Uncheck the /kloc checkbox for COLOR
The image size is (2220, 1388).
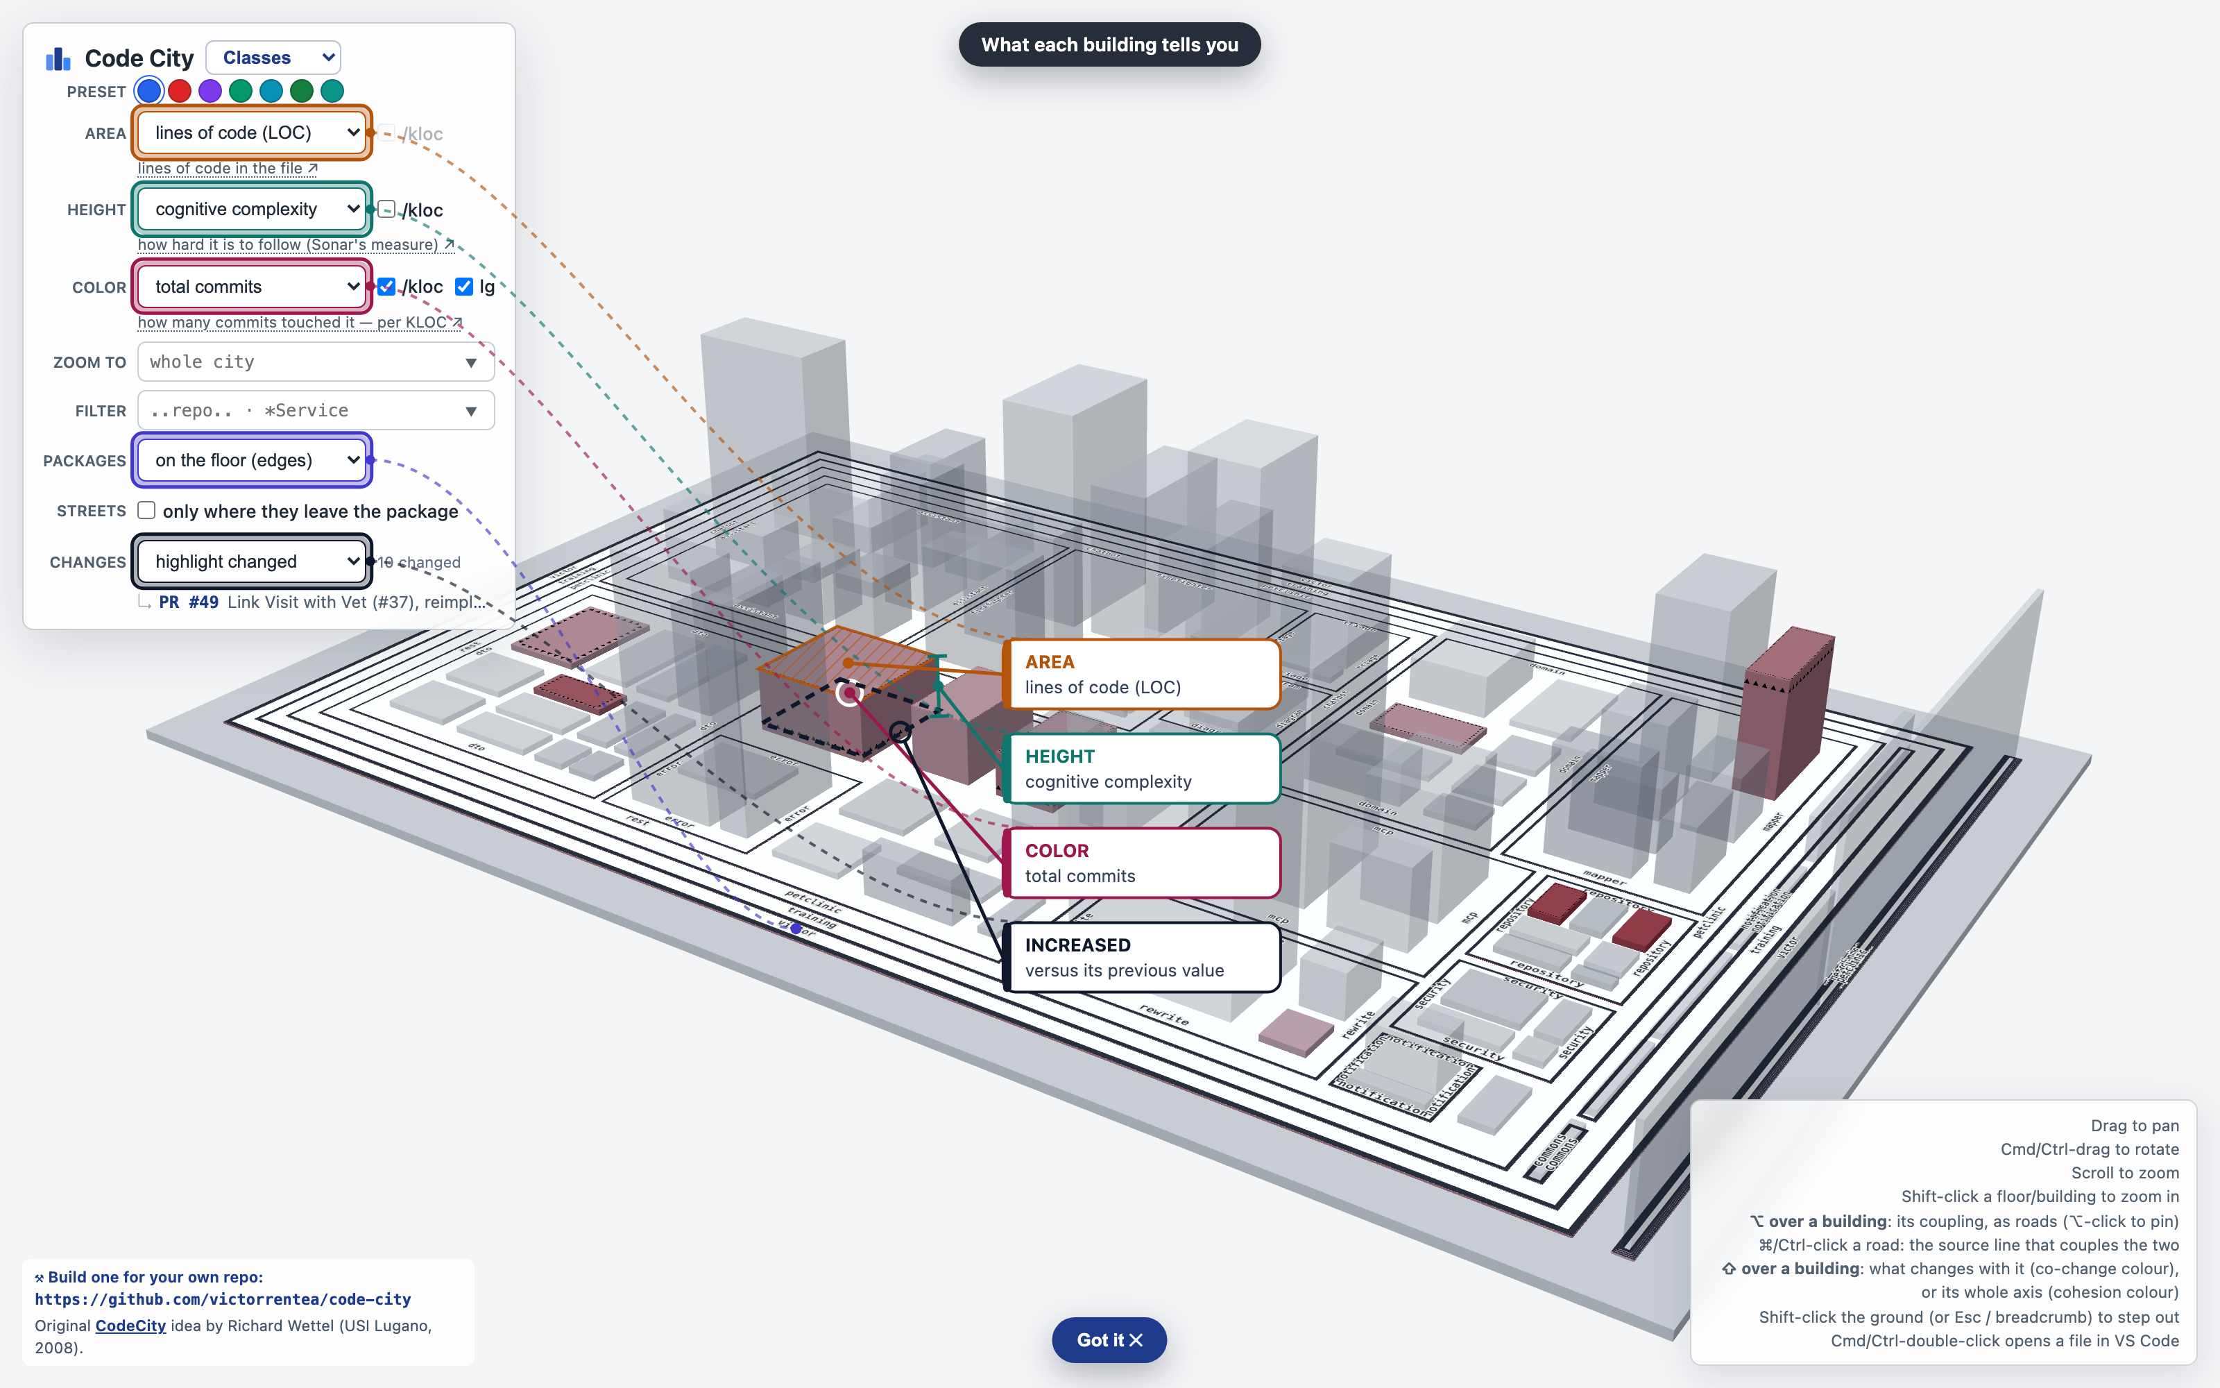(387, 287)
